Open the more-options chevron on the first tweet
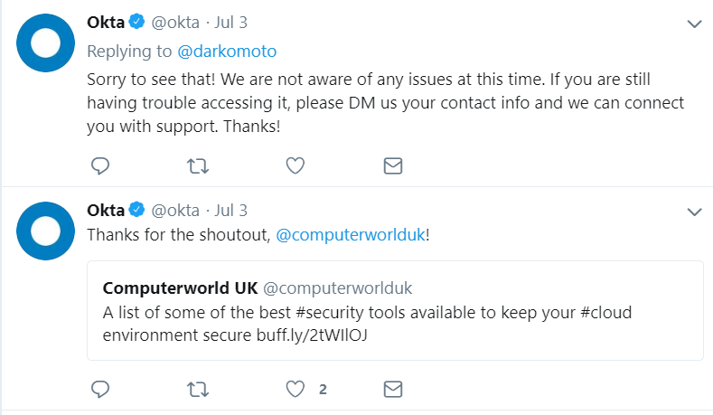This screenshot has height=415, width=713. [694, 24]
